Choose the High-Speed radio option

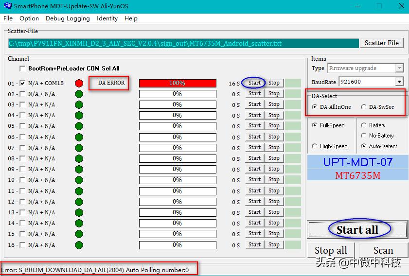tap(315, 146)
